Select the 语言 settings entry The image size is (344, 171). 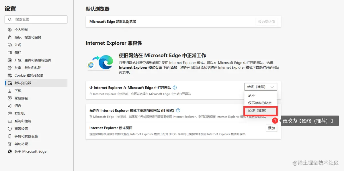pyautogui.click(x=36, y=106)
